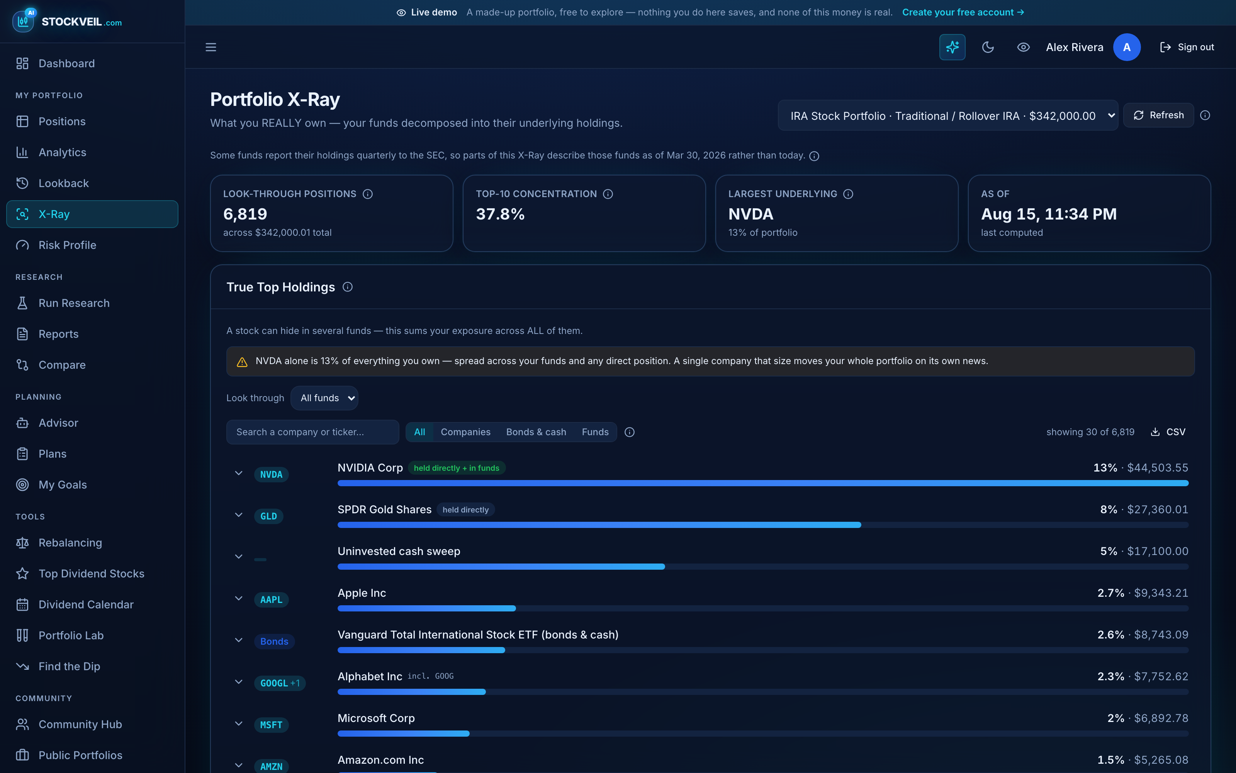Expand the AAPL holding row

coord(239,599)
